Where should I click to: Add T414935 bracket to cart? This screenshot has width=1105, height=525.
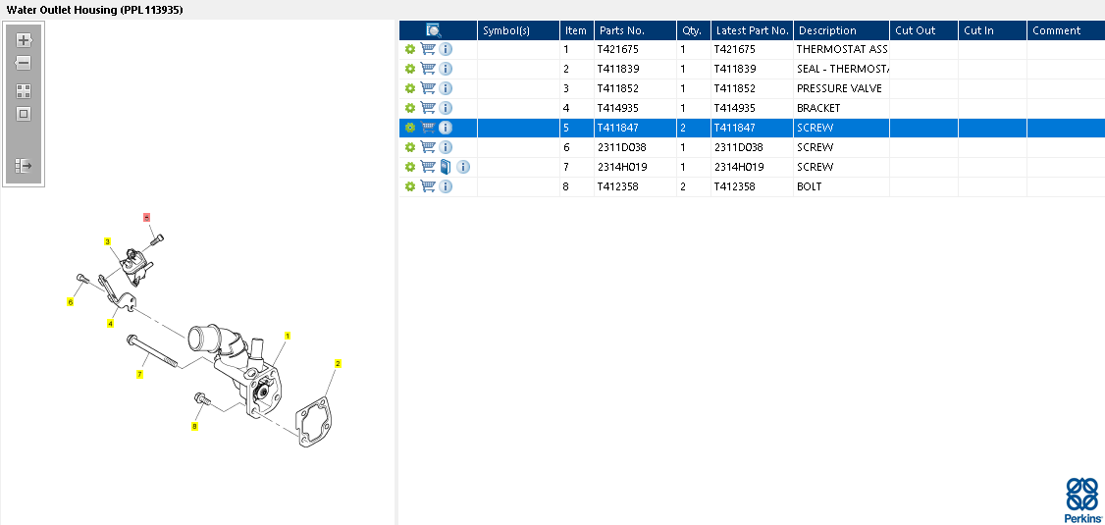(x=428, y=108)
